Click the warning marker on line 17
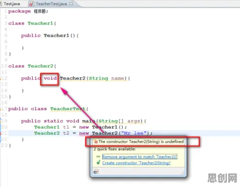The width and height of the screenshot is (240, 187). pos(0,109)
